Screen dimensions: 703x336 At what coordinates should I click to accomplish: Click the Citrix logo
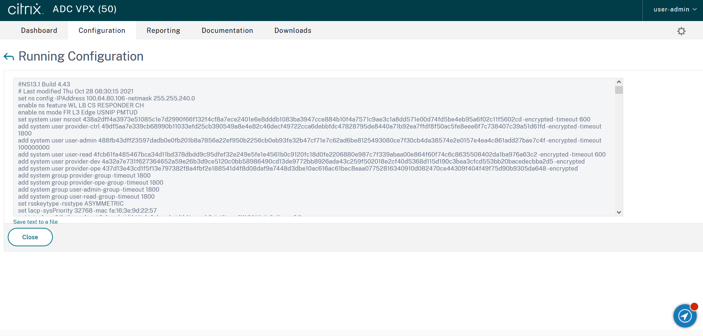pyautogui.click(x=25, y=9)
